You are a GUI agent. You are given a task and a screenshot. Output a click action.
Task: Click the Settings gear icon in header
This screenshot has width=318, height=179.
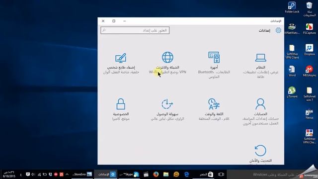[x=278, y=30]
